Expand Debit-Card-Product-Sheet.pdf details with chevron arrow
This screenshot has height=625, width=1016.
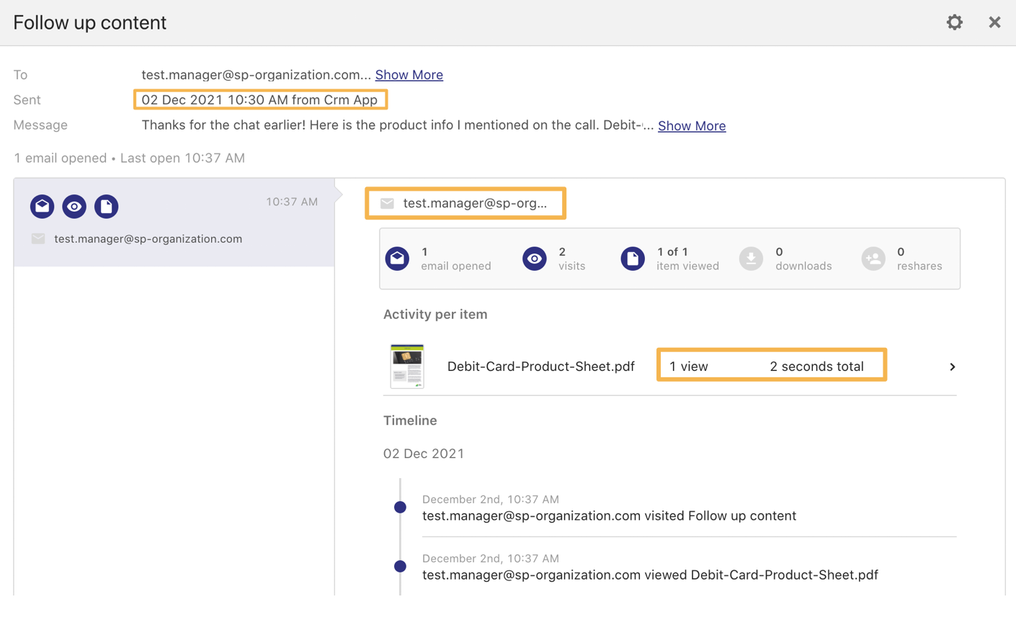coord(952,367)
